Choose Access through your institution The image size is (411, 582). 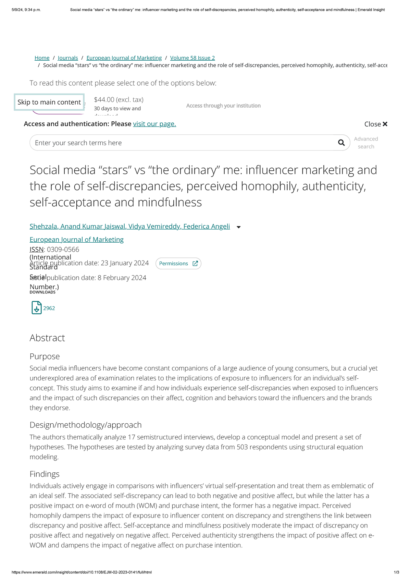pyautogui.click(x=223, y=105)
